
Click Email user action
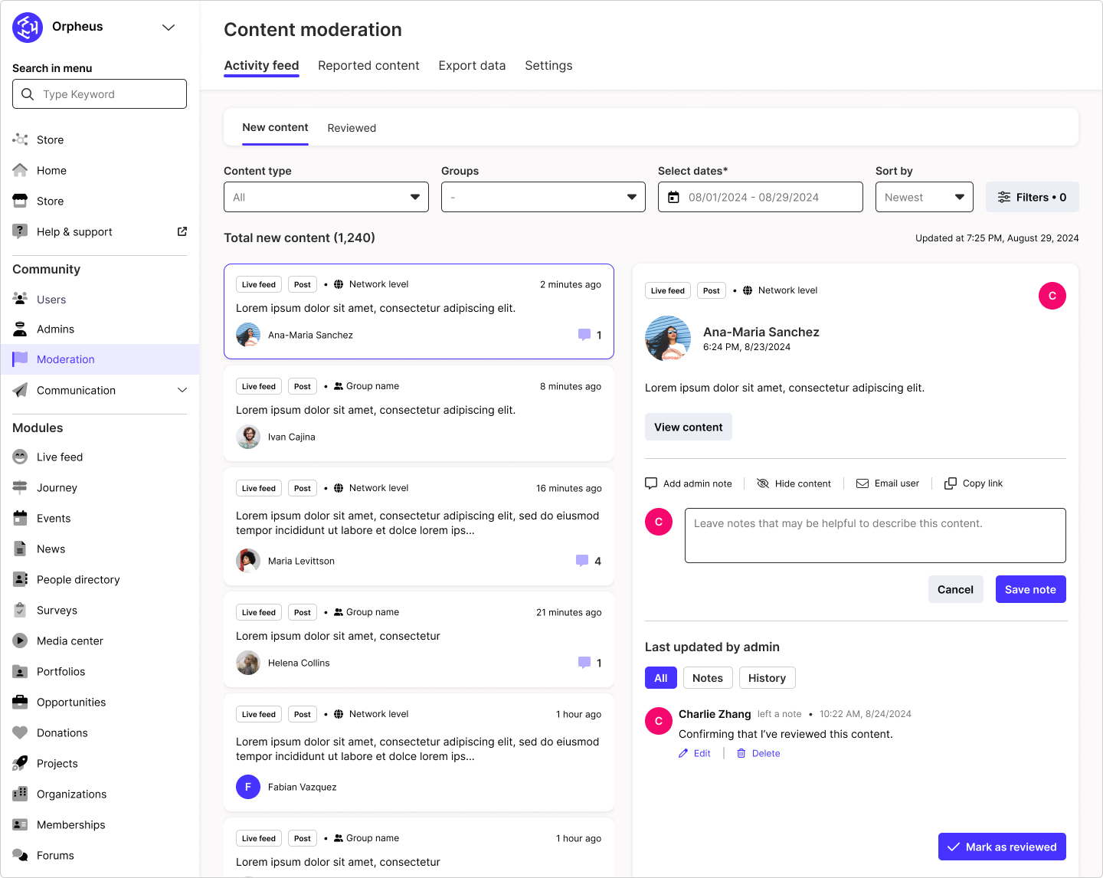point(888,483)
